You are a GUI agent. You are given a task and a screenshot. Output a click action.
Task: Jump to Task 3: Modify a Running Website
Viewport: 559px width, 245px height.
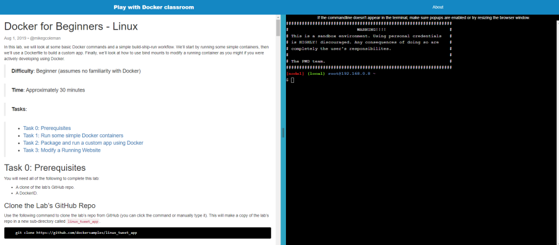(62, 150)
